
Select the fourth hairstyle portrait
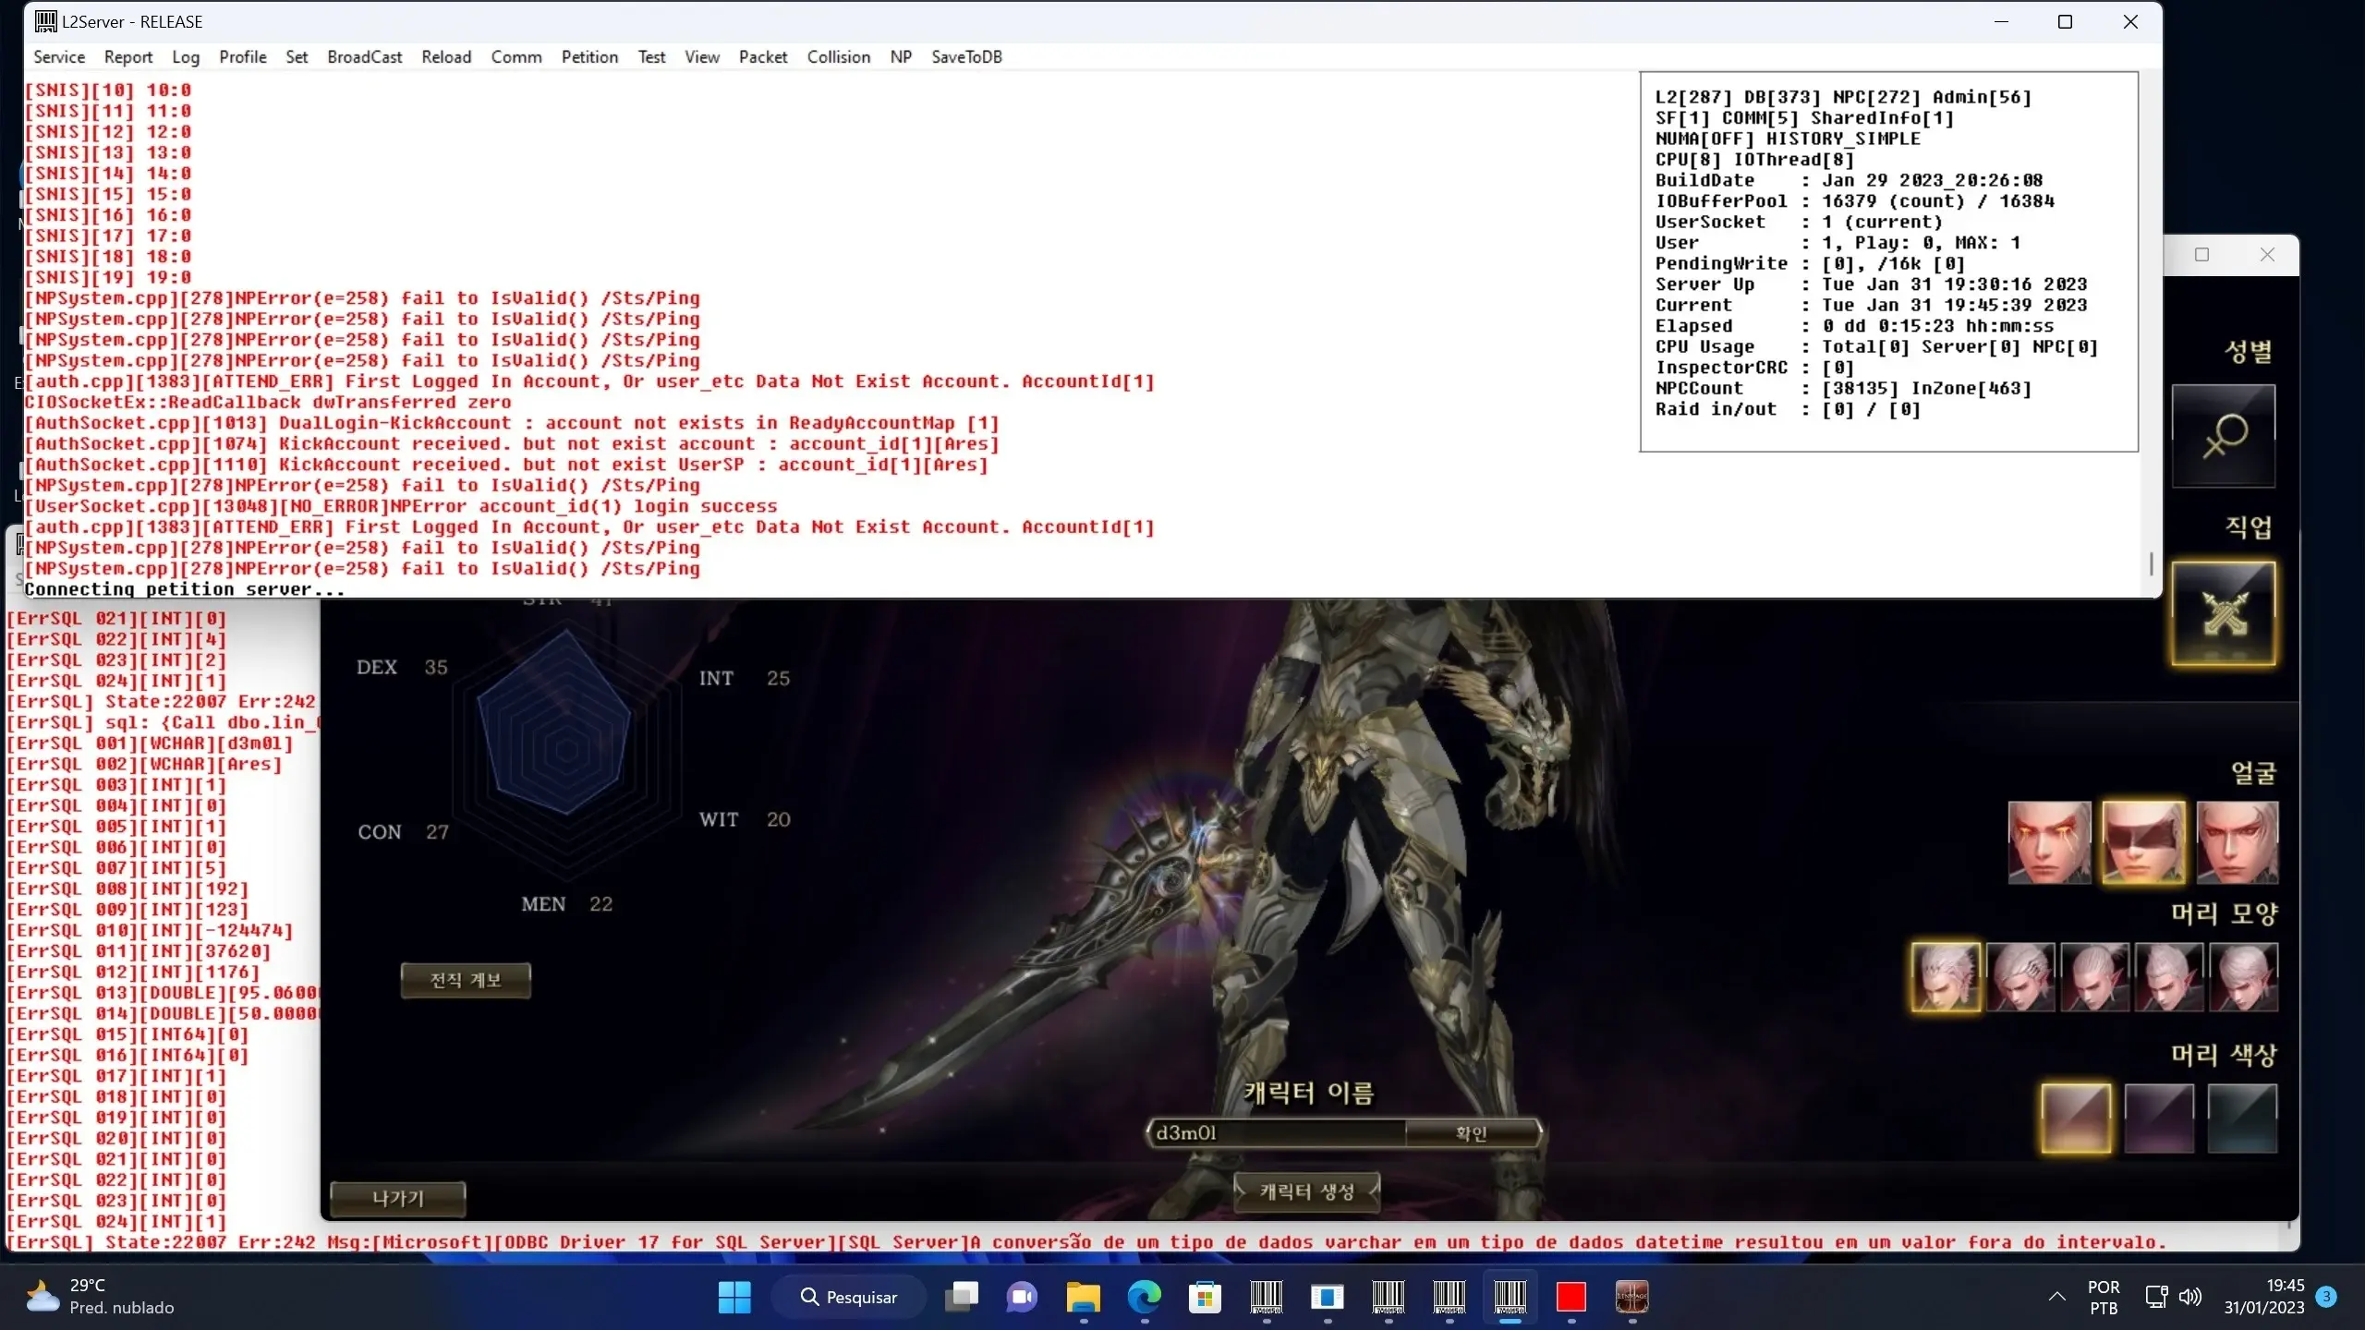click(x=2169, y=977)
